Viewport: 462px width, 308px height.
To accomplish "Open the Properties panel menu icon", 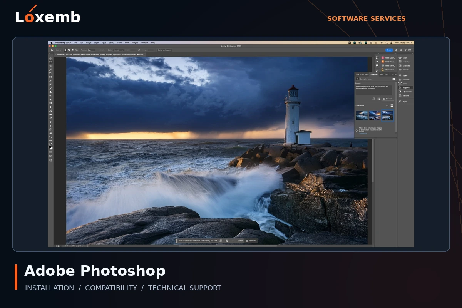I will (x=395, y=74).
